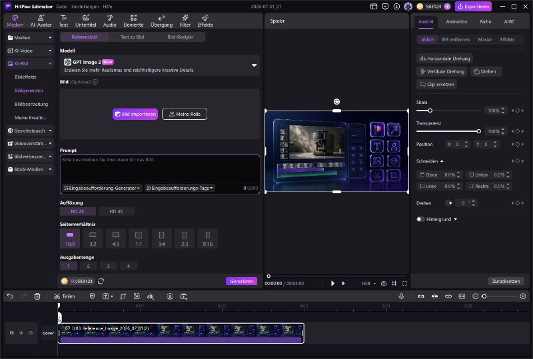
Task: Toggle the Hintergrund switch
Action: [420, 219]
